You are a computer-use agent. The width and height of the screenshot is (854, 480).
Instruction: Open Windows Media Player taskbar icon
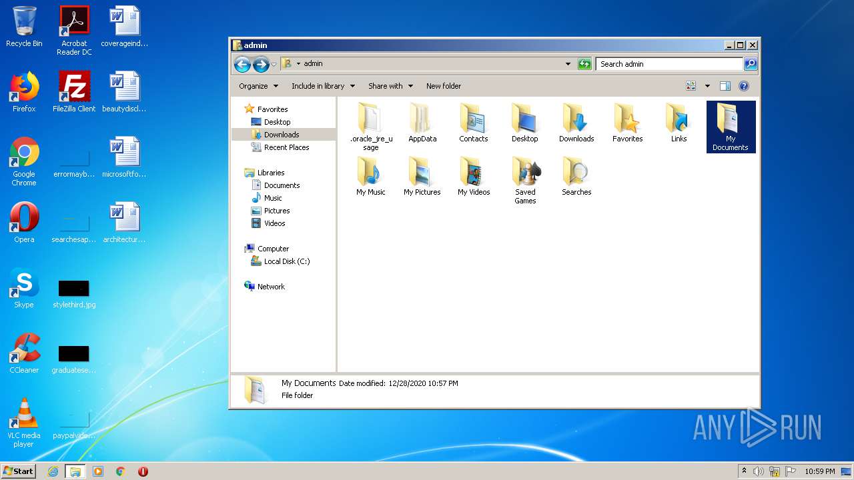(x=98, y=471)
